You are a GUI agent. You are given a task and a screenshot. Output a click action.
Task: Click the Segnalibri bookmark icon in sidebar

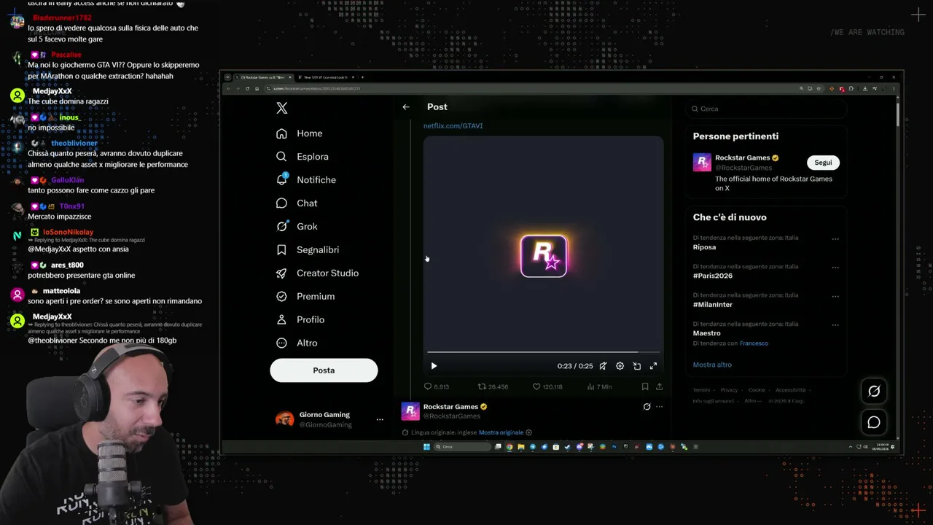tap(281, 250)
